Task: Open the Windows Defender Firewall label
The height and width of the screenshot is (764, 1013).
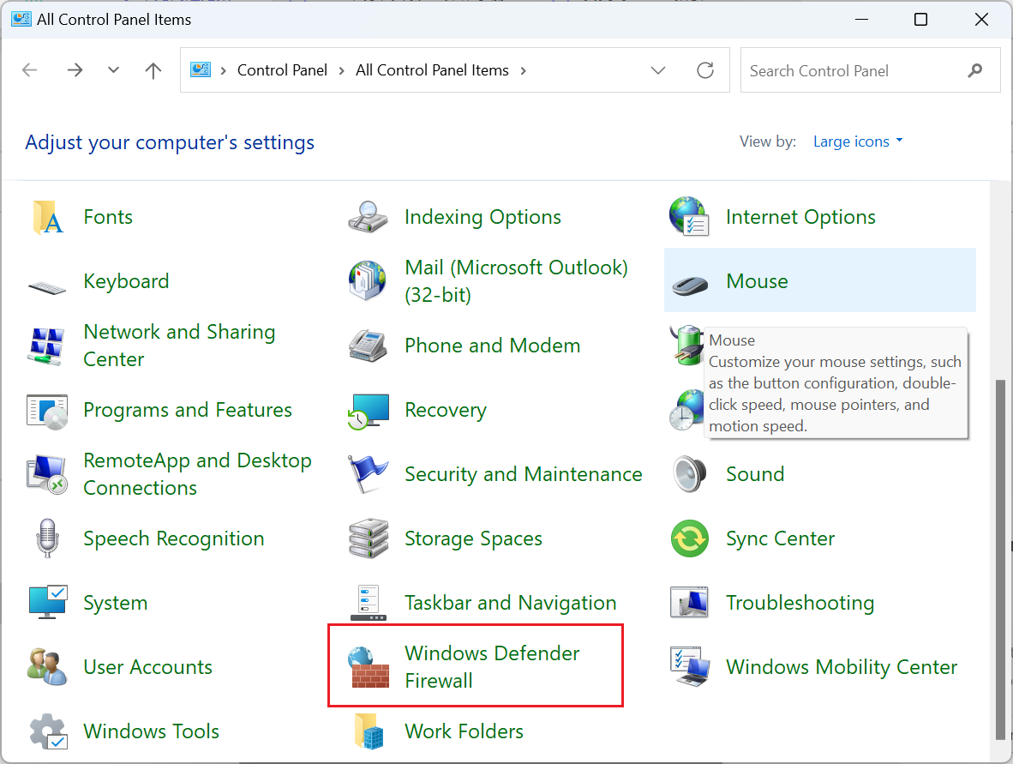Action: pos(492,667)
